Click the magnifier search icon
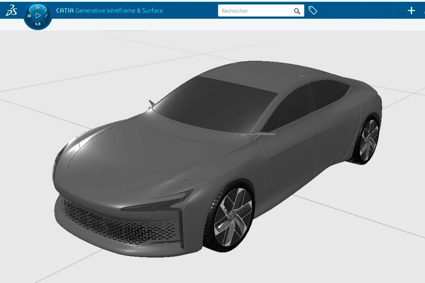425x283 pixels. pos(297,11)
